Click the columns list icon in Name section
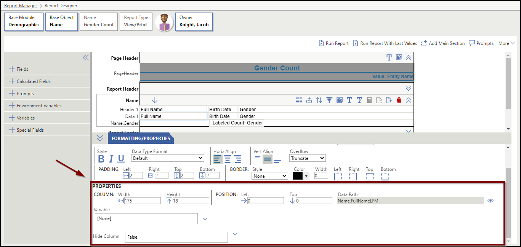The width and height of the screenshot is (521, 247). (x=299, y=100)
